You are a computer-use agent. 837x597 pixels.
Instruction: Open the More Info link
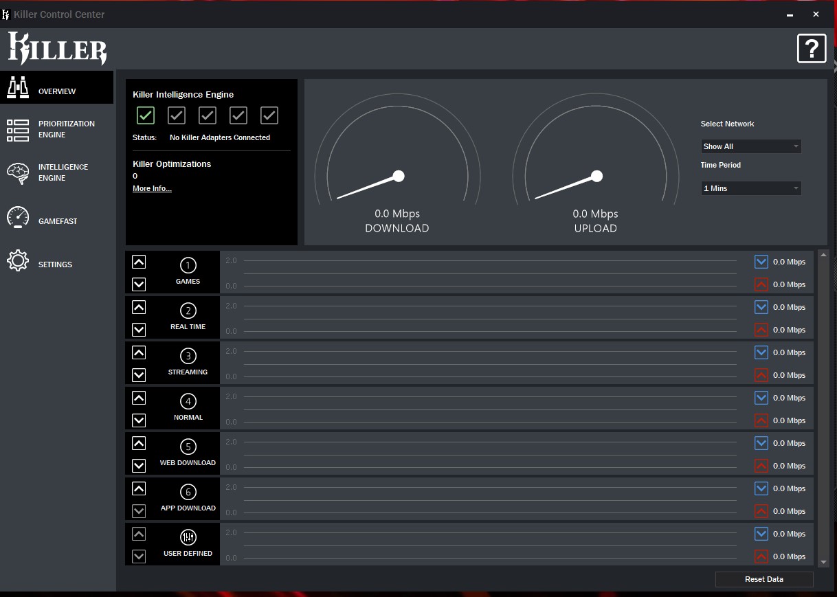(152, 188)
